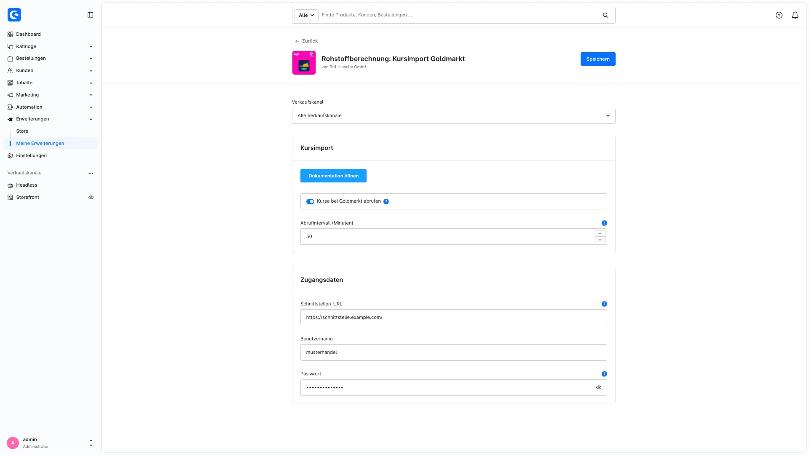Go back via Zurück link
The width and height of the screenshot is (809, 455).
coord(306,41)
